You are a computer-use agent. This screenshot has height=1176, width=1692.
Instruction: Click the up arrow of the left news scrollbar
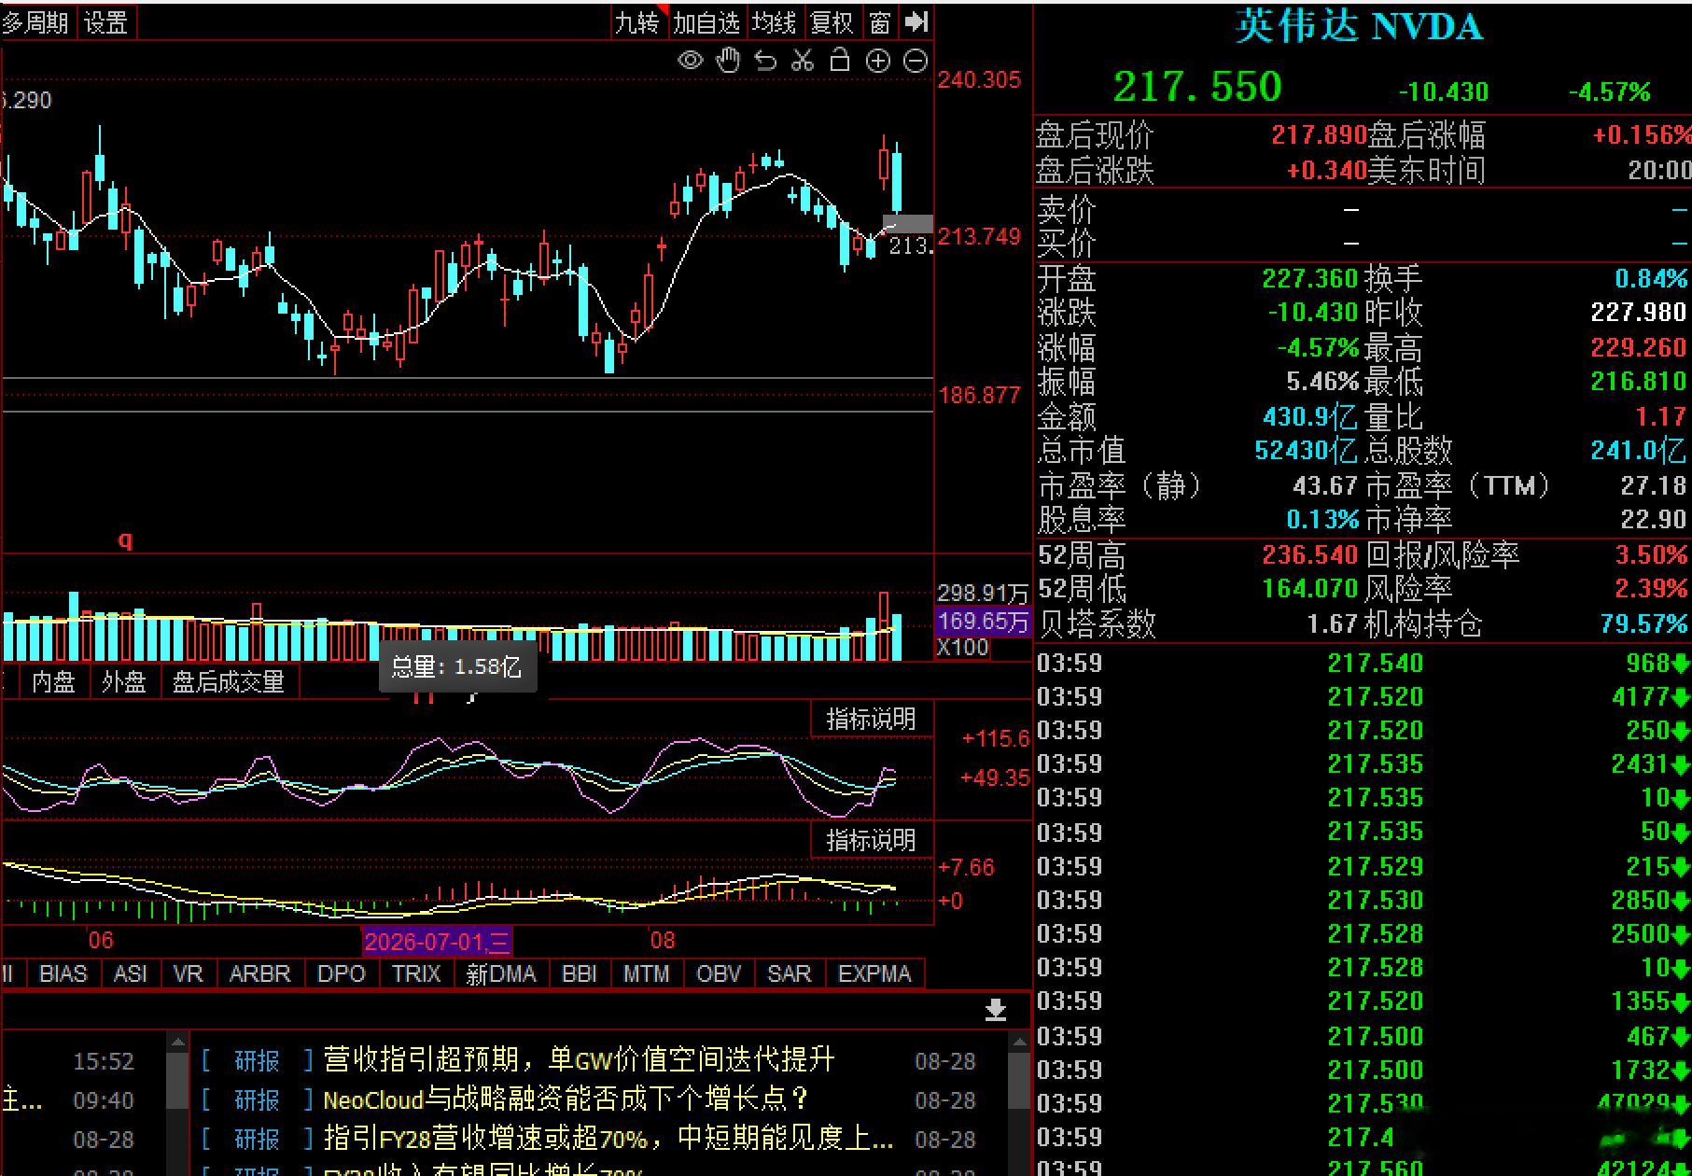tap(178, 1041)
